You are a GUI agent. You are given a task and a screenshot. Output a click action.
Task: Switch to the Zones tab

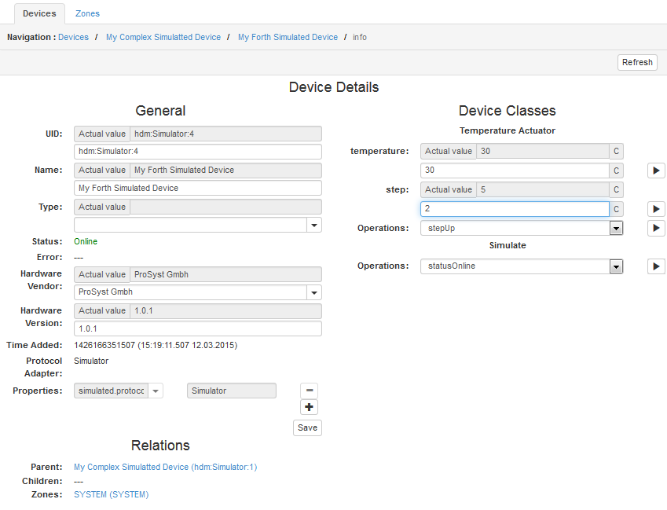pyautogui.click(x=87, y=13)
